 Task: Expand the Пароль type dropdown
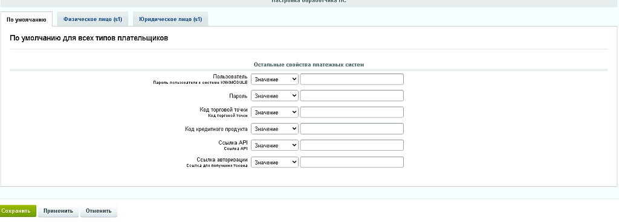[275, 96]
